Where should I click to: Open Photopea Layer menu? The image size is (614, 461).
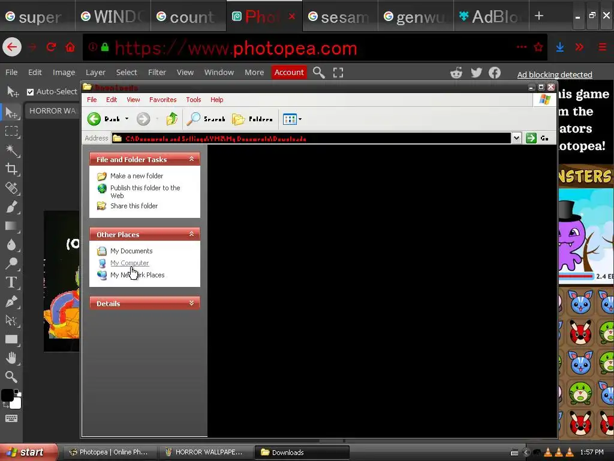(x=95, y=73)
